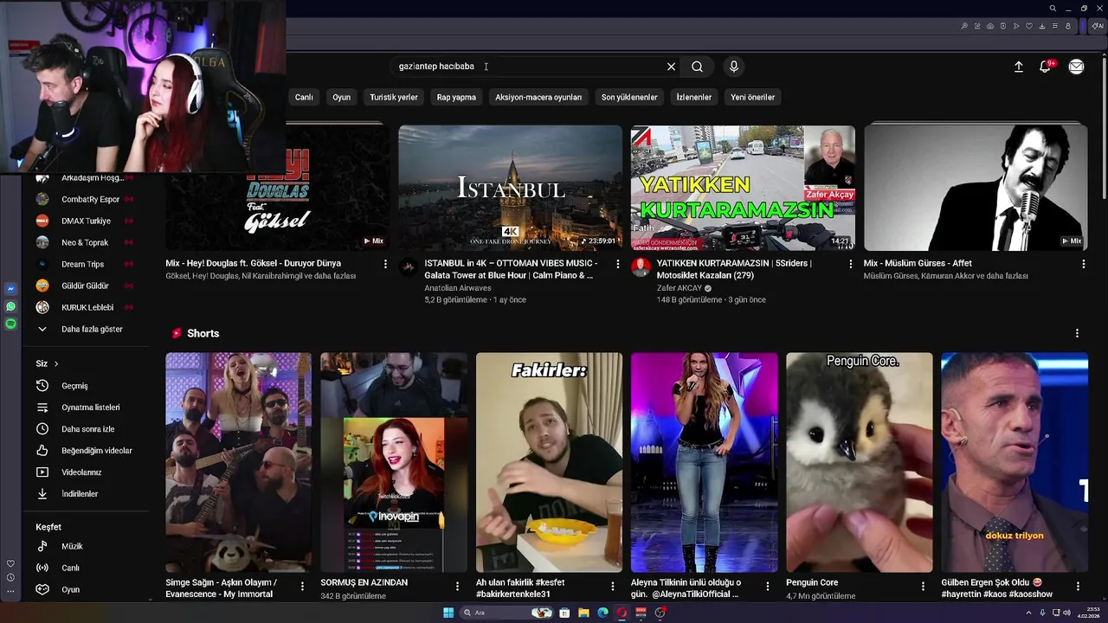
Task: Open options for the Simge Sağın short
Action: tap(302, 587)
